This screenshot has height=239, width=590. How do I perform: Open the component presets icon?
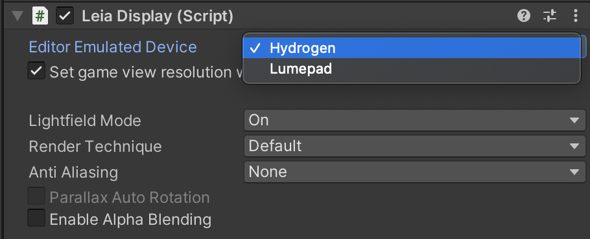pos(549,16)
